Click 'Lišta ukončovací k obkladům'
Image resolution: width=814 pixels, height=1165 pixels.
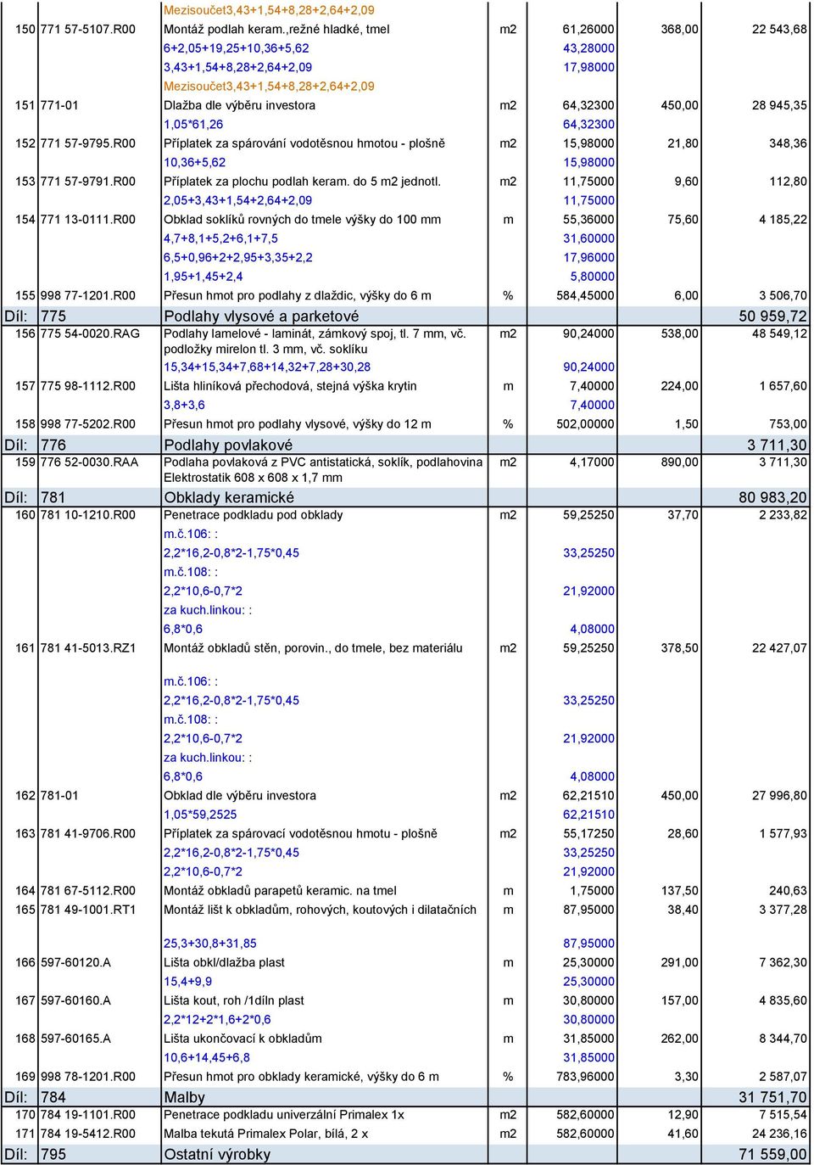pos(243,1039)
